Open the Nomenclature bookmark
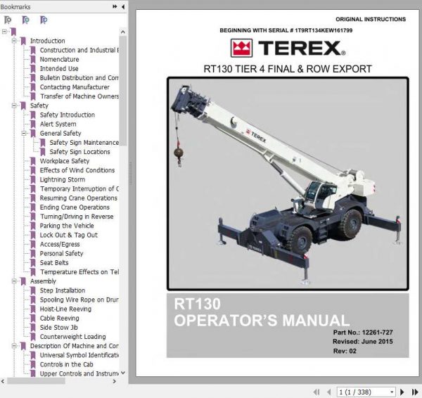This screenshot has width=422, height=398. pos(60,59)
